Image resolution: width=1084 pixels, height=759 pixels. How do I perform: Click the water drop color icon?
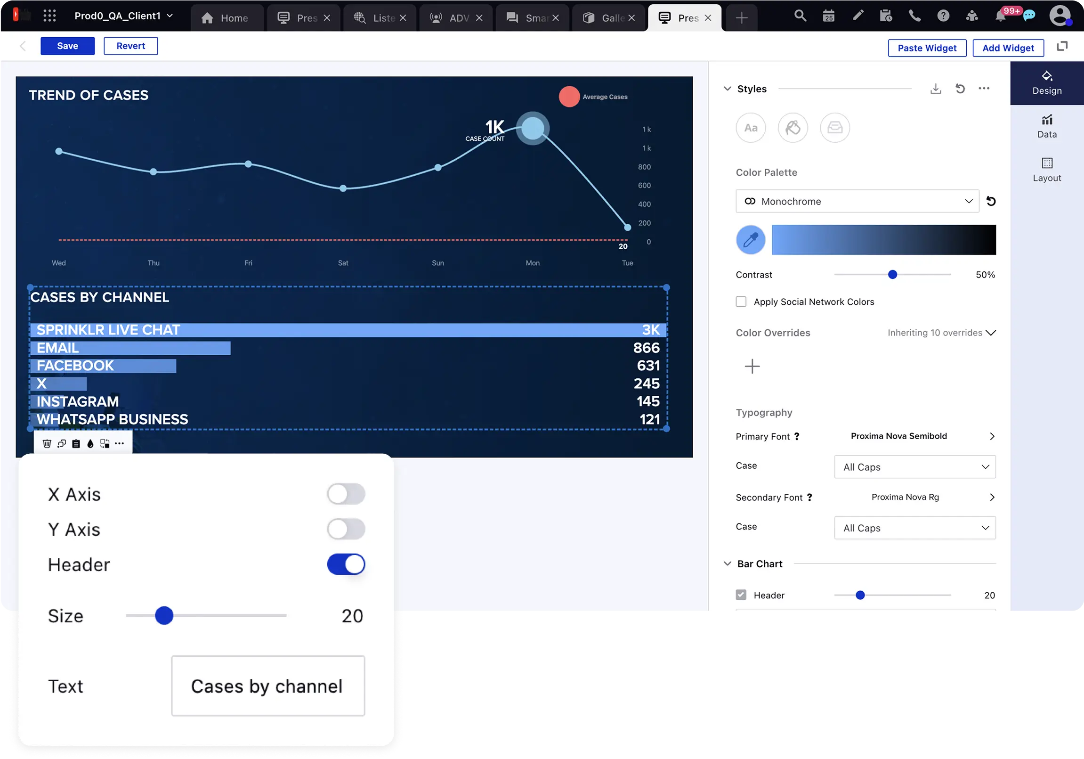point(90,443)
